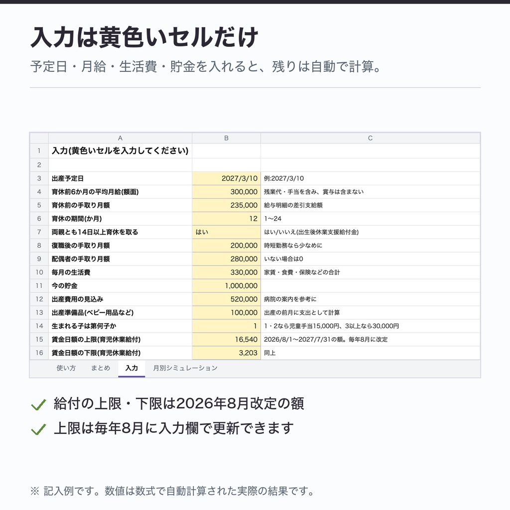Click the upper limit cell 16,540

227,339
